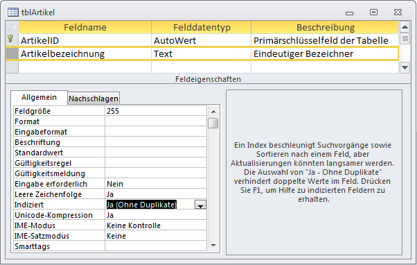Click the Smarttags property label
This screenshot has width=417, height=265.
[x=60, y=246]
